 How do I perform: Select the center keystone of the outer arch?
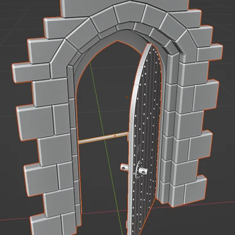click(x=130, y=13)
